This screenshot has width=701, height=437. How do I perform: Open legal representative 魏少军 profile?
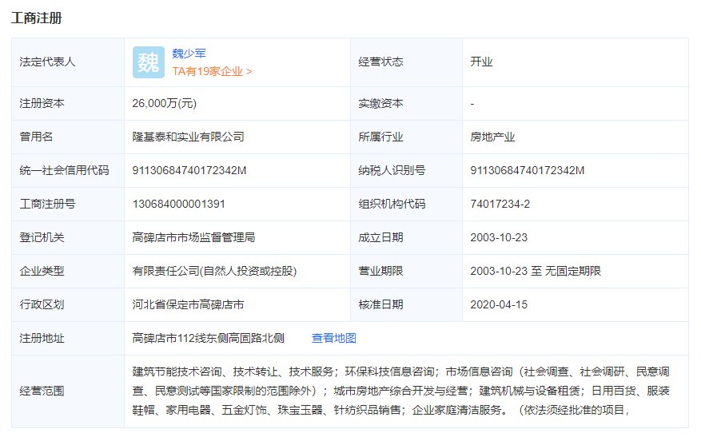point(189,54)
